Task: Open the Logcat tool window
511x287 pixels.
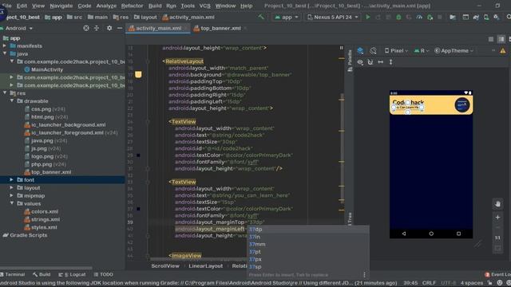Action: [72, 274]
